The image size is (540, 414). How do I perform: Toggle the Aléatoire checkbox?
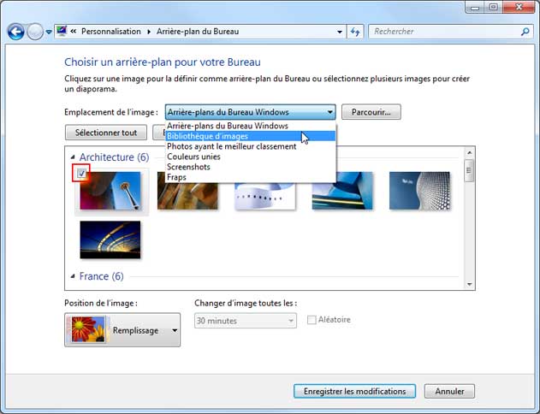(312, 320)
